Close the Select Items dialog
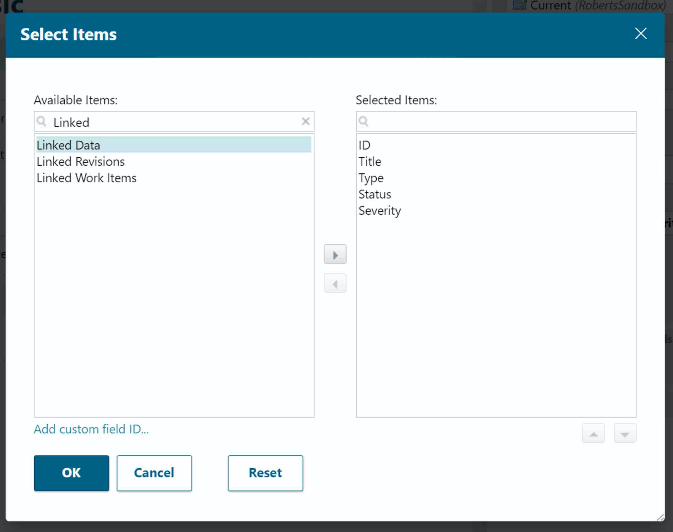The height and width of the screenshot is (532, 673). 640,33
